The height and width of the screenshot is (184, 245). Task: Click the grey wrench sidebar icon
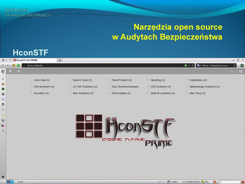pyautogui.click(x=3, y=131)
